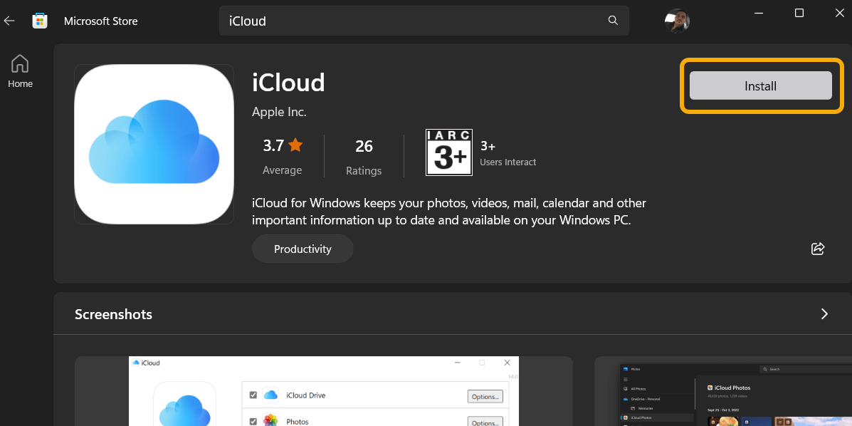Screen dimensions: 852x426
Task: Browse the Productivity category
Action: 303,249
